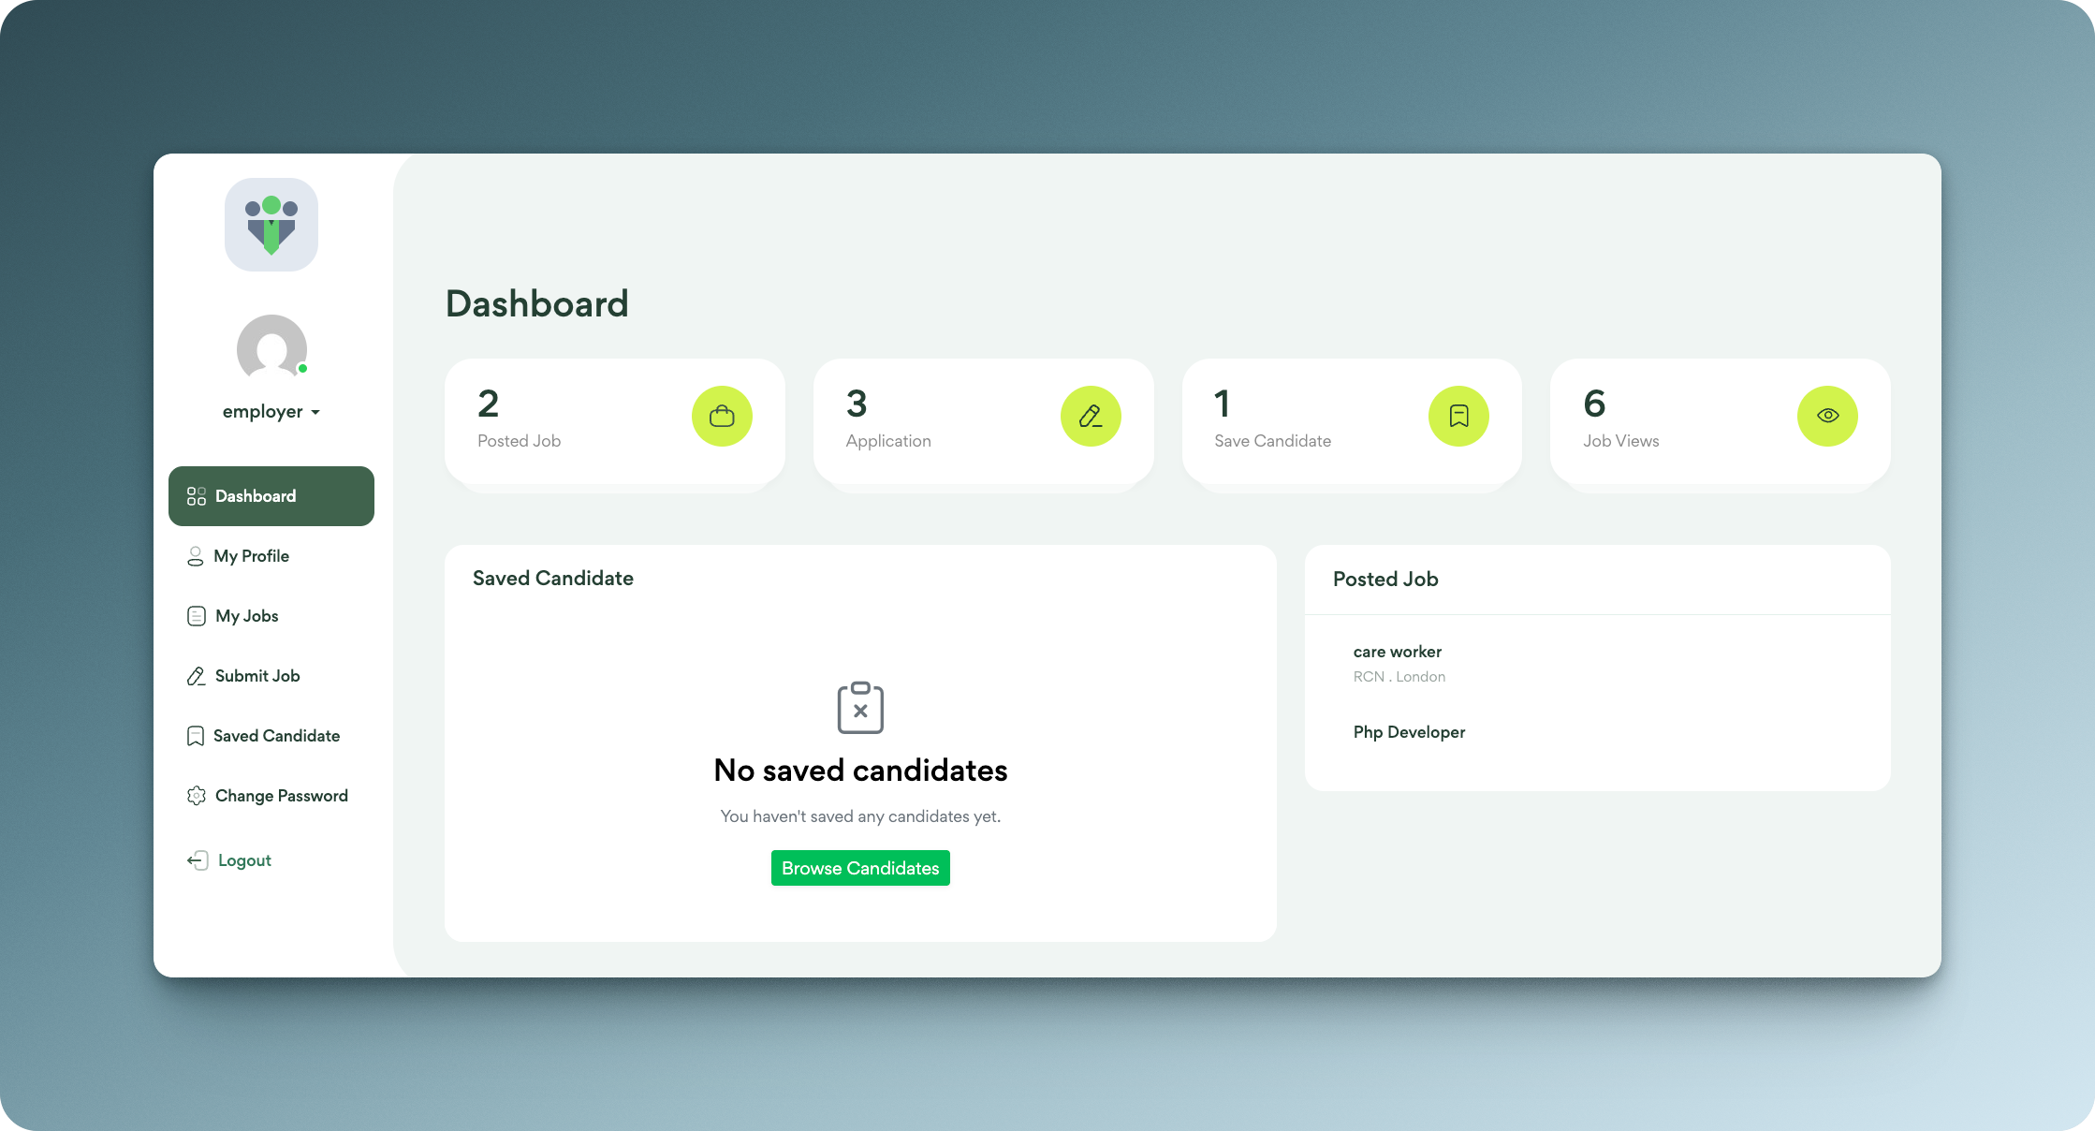Image resolution: width=2095 pixels, height=1131 pixels.
Task: Click the Browse Candidates button
Action: (x=859, y=868)
